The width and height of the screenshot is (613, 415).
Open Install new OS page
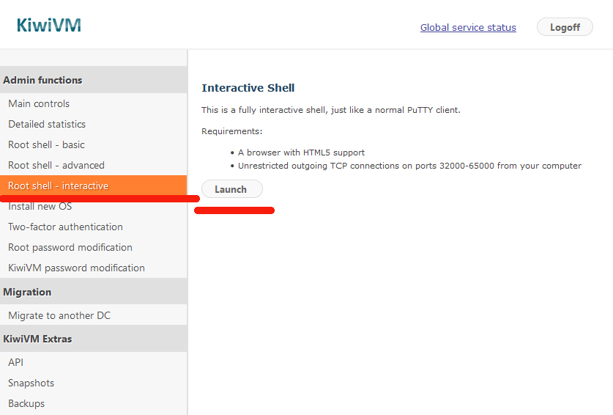(40, 207)
